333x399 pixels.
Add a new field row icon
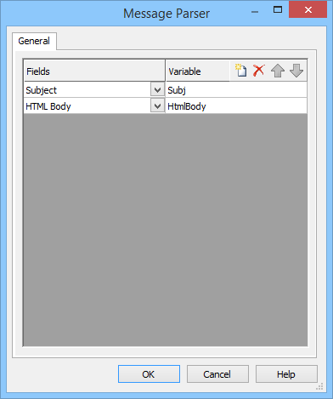coord(240,71)
